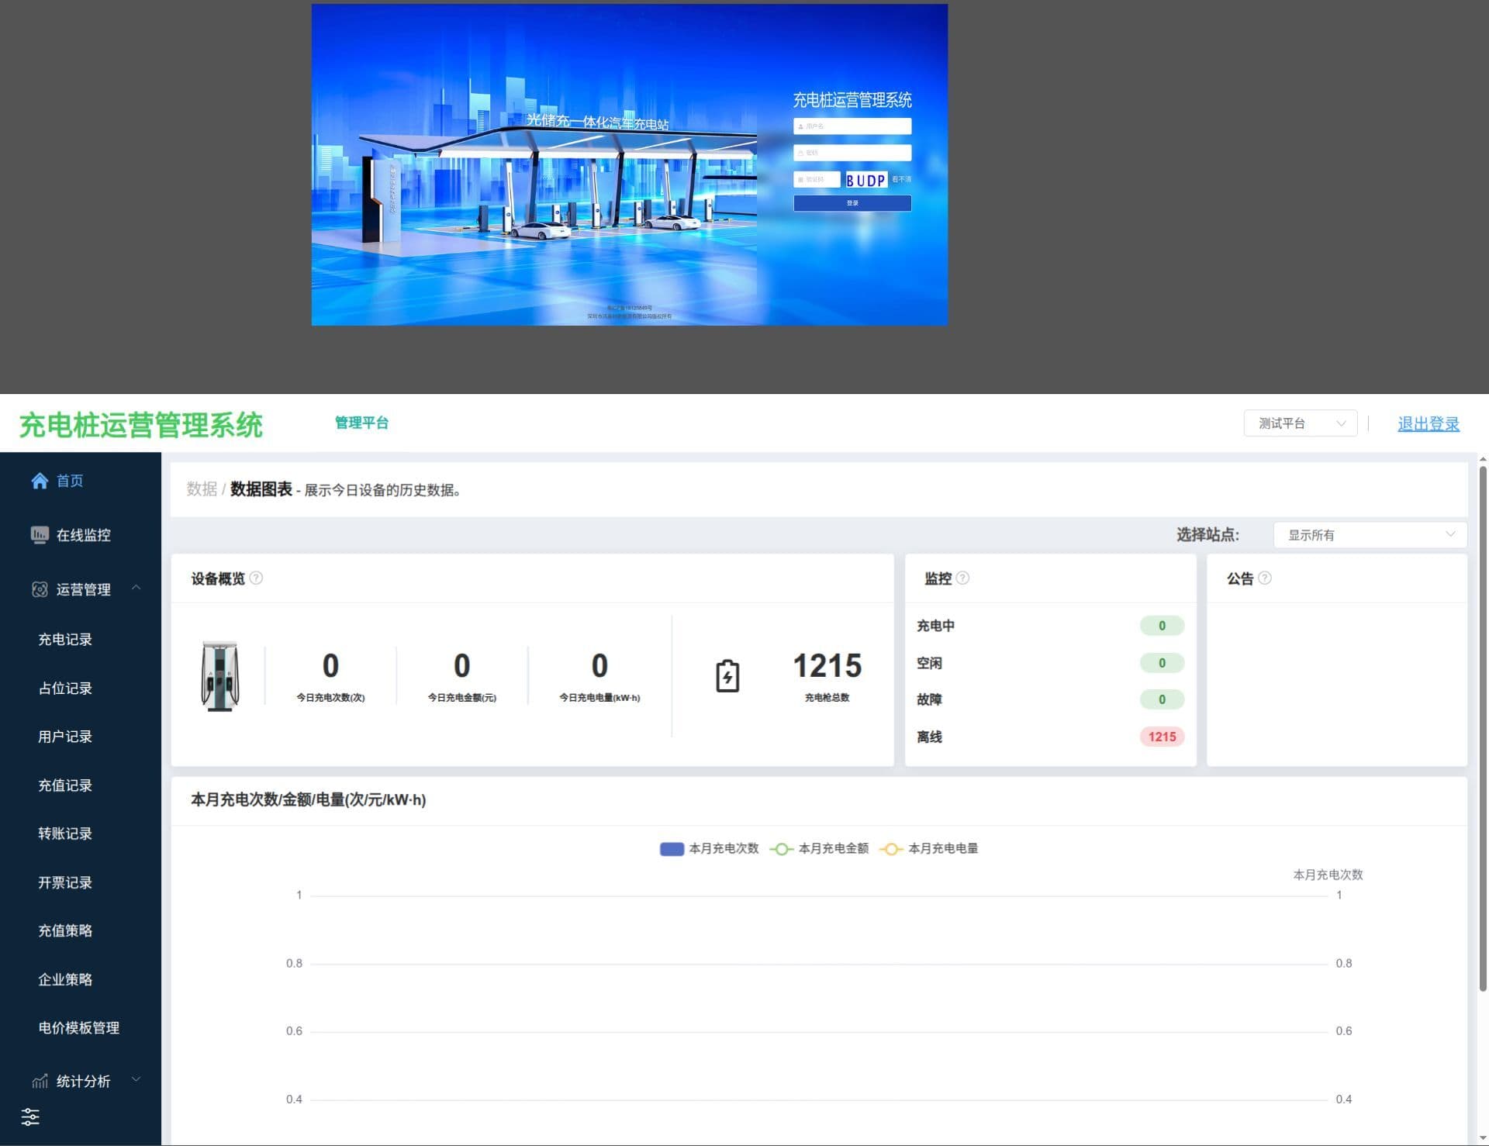
Task: Click the 验证码 input in login screenshot
Action: tap(817, 180)
